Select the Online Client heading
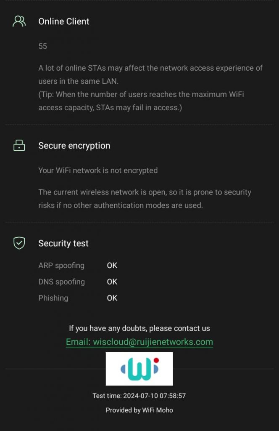Image resolution: width=279 pixels, height=431 pixels. point(64,21)
